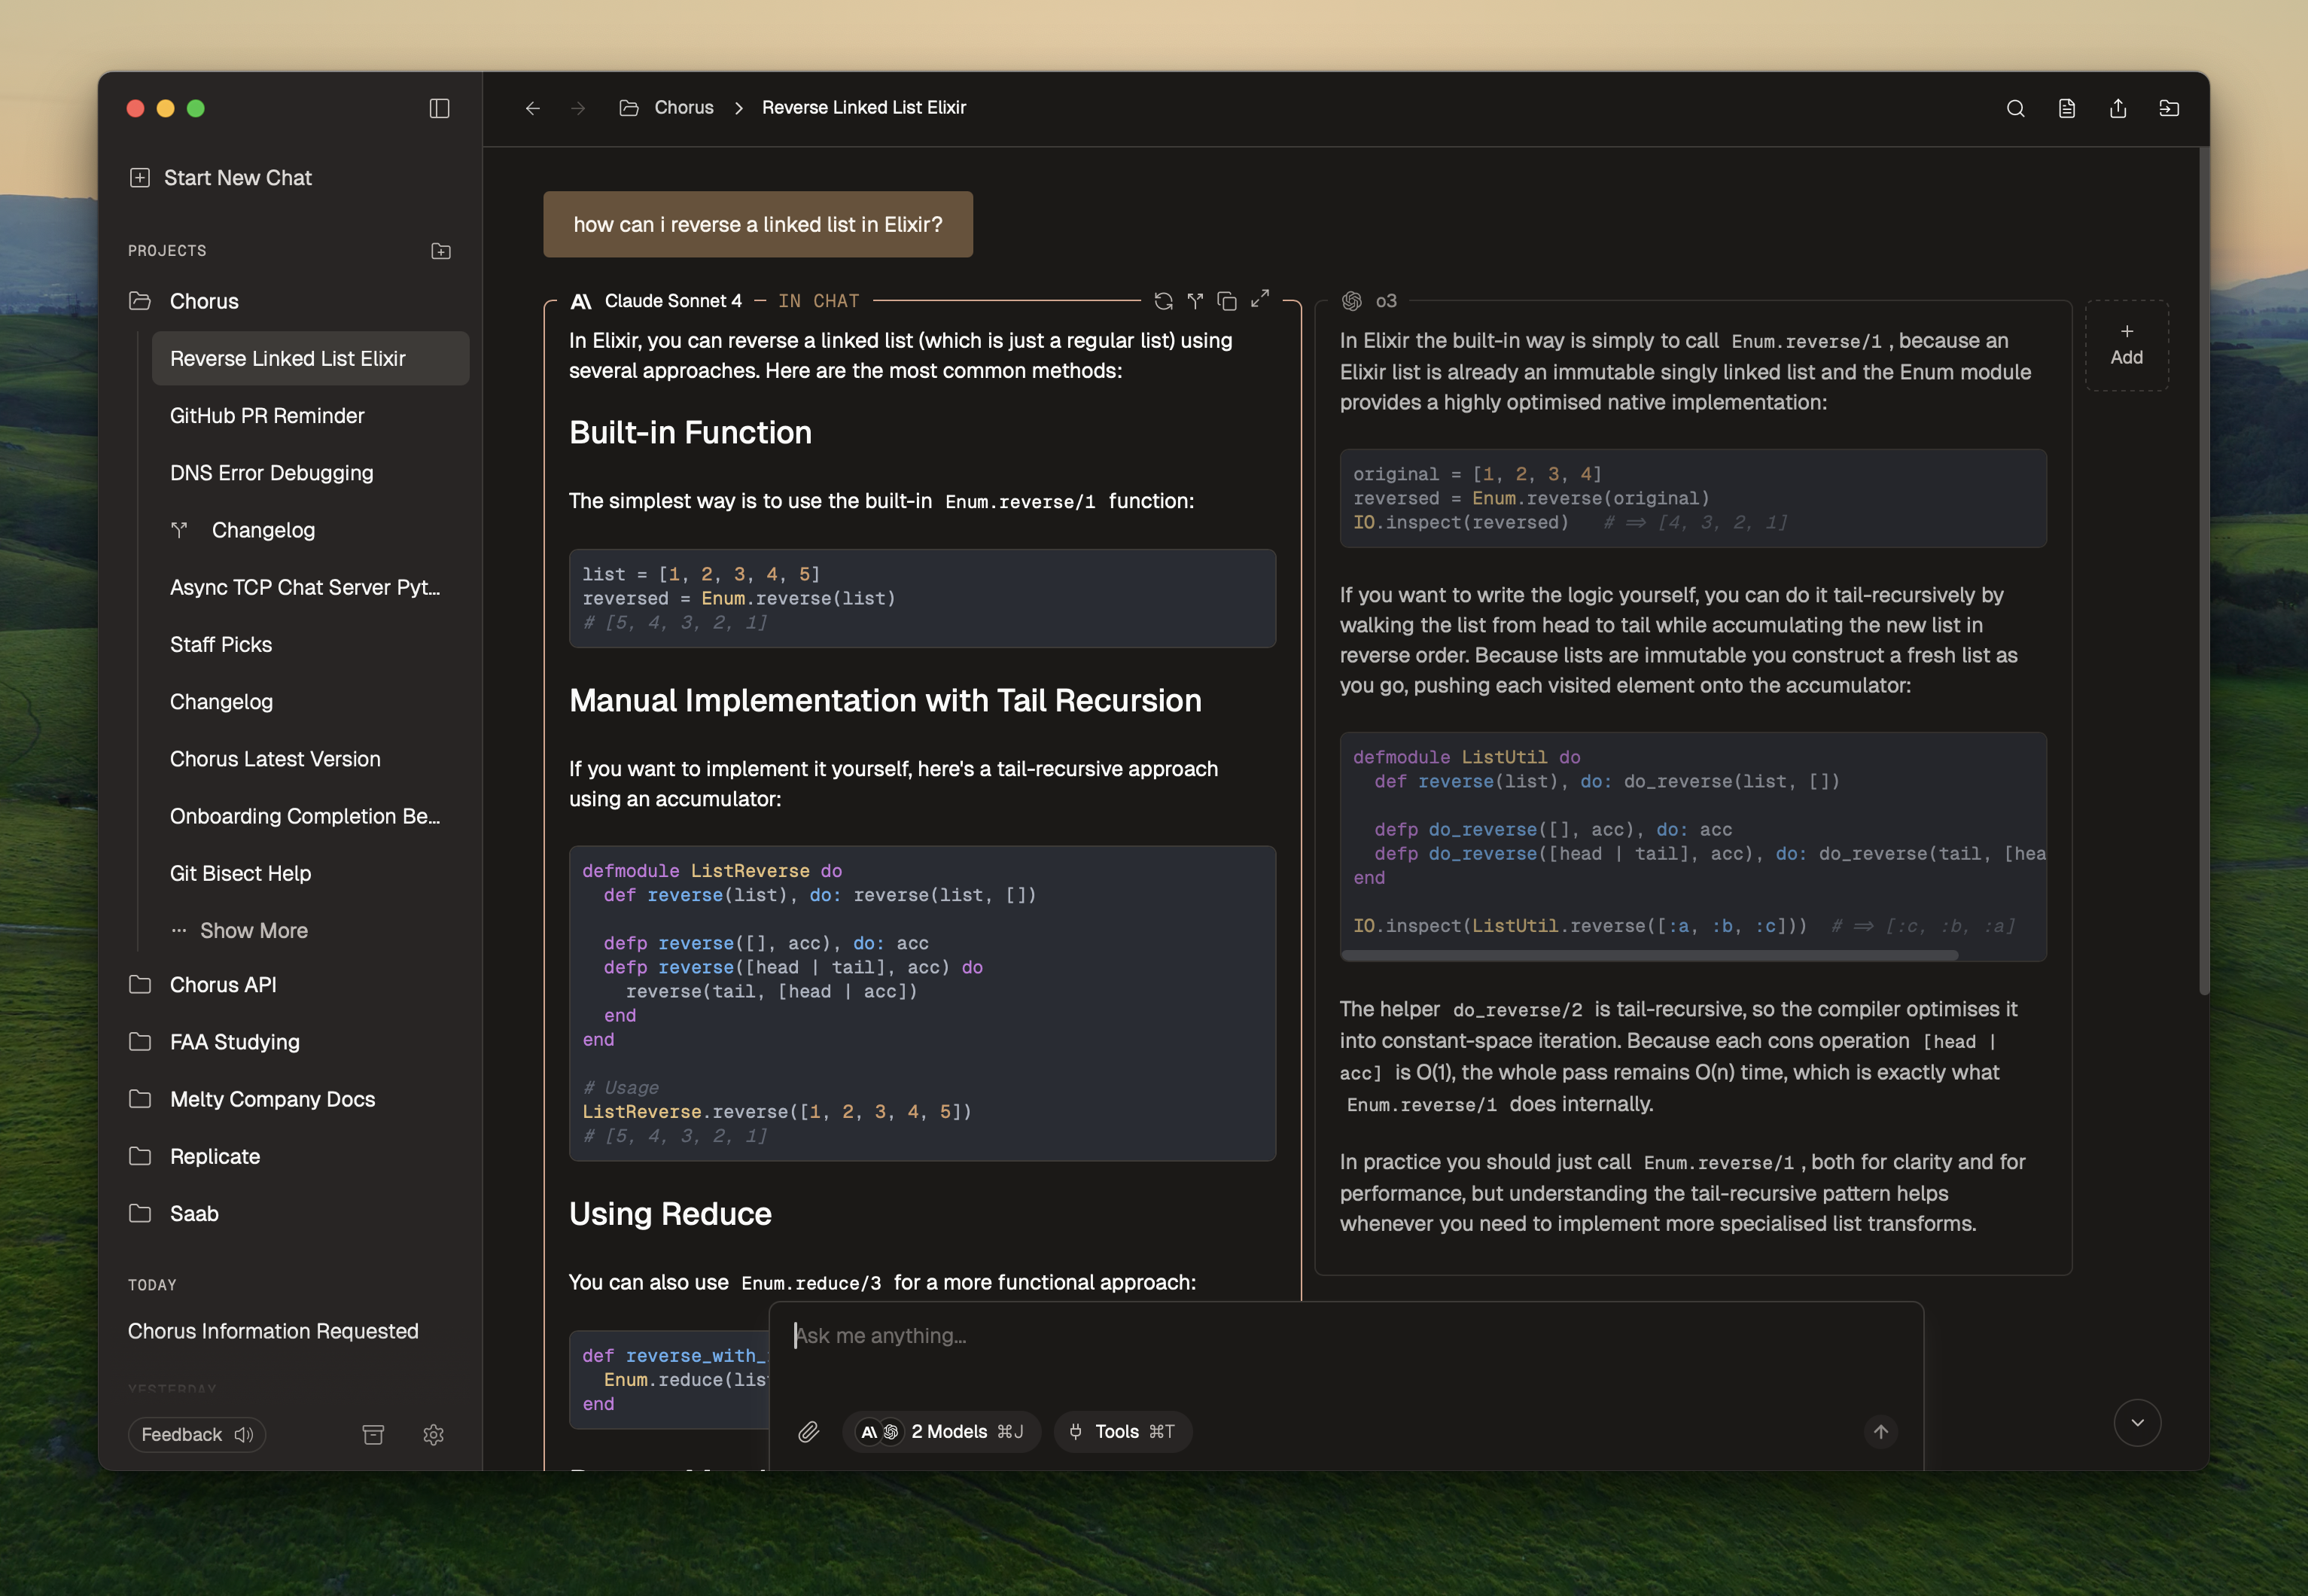
Task: Open GitHub PR Reminder chat
Action: [267, 416]
